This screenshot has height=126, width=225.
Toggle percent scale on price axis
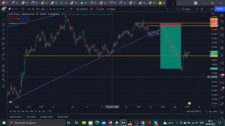point(206,111)
